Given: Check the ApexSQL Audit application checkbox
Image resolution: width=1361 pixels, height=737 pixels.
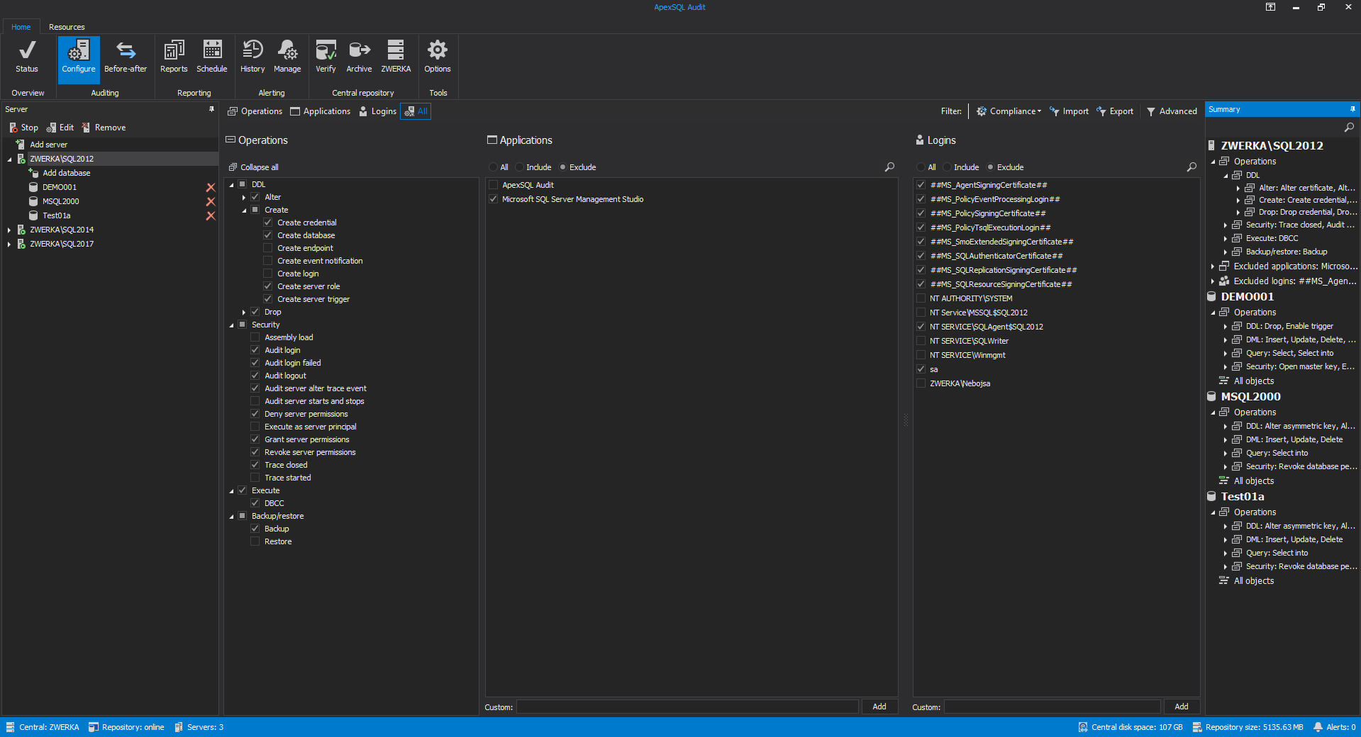Looking at the screenshot, I should [x=494, y=185].
